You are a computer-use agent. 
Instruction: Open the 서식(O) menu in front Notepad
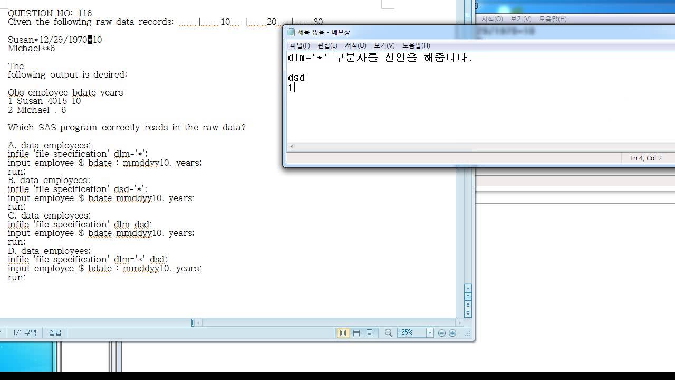[355, 45]
